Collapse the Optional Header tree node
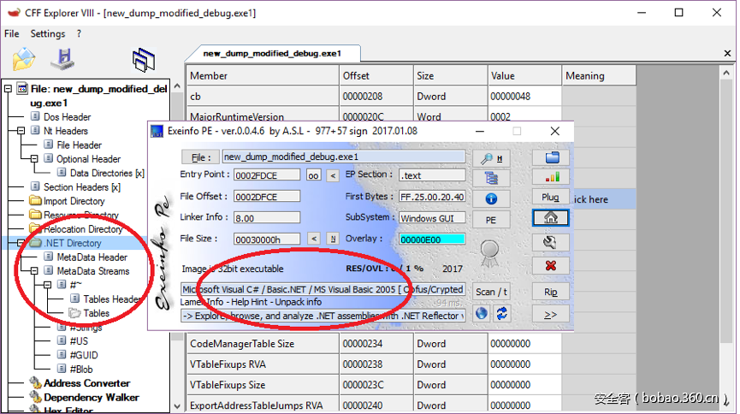The image size is (740, 414). [34, 159]
